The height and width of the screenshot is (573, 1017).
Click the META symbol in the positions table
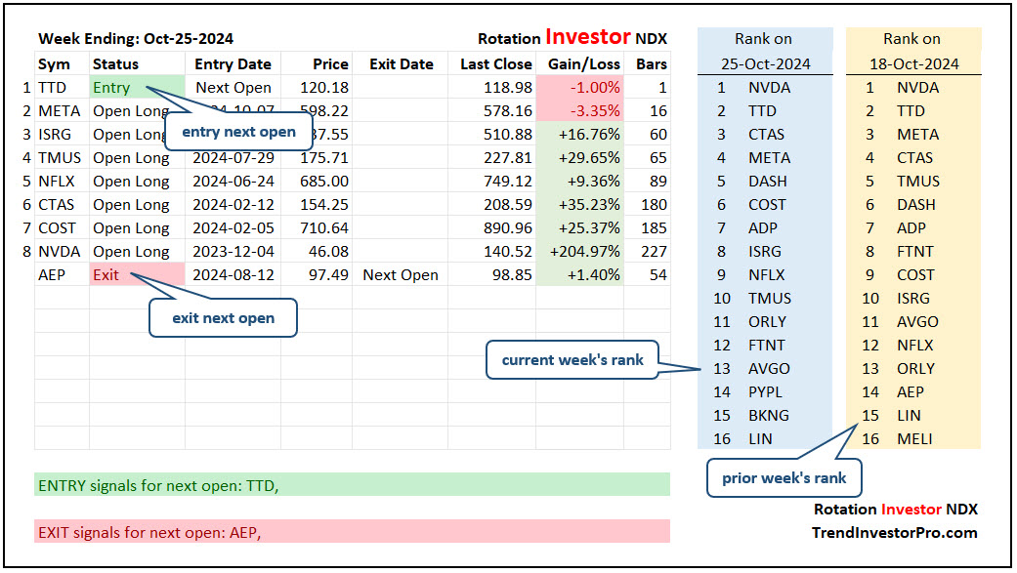(x=59, y=111)
